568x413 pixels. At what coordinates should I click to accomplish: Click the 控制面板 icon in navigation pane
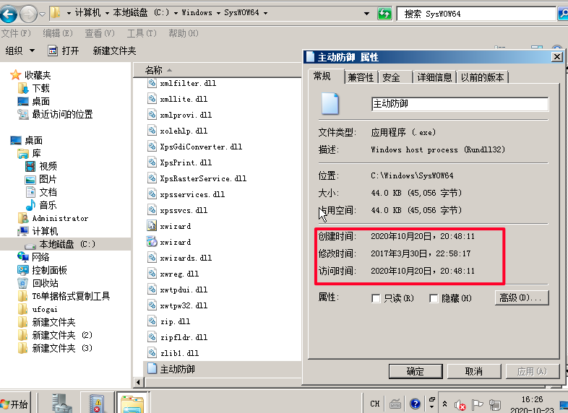click(23, 270)
